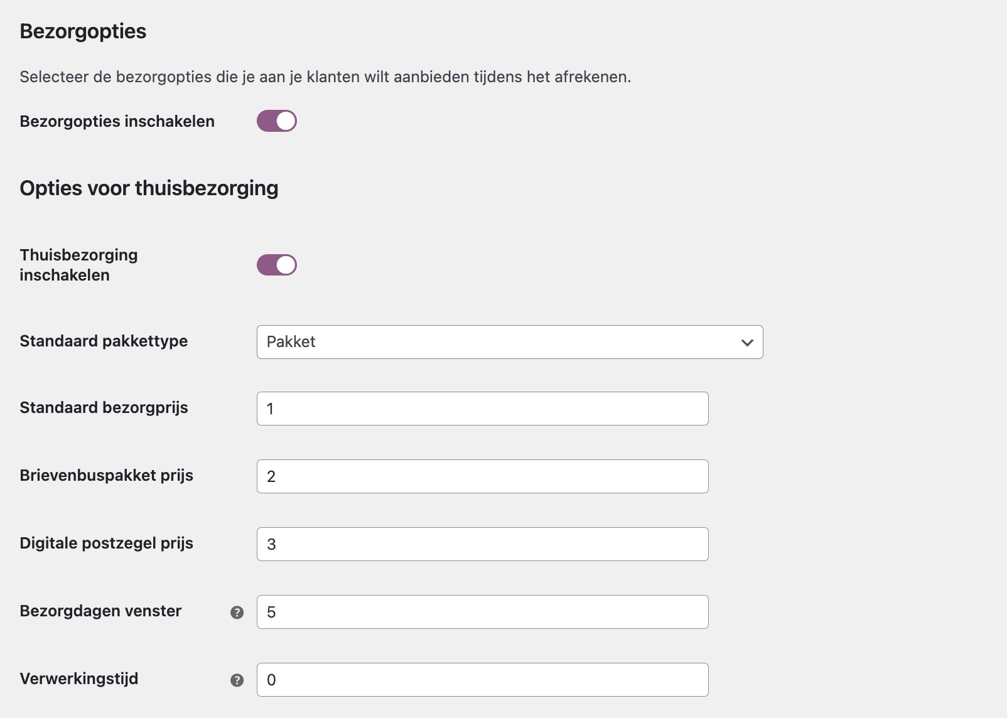Disable the Bezorgopties inschakelen switch
The width and height of the screenshot is (1007, 718).
click(x=276, y=121)
